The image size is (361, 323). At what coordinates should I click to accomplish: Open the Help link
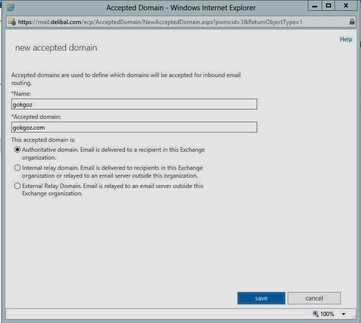346,39
